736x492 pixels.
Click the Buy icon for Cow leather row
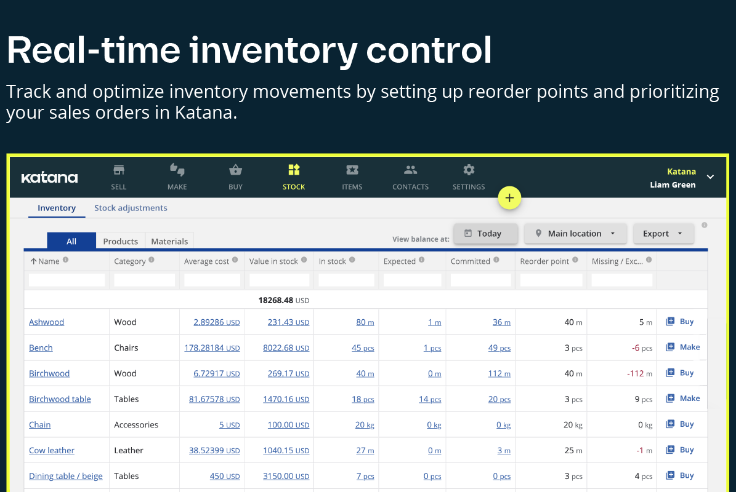[670, 450]
